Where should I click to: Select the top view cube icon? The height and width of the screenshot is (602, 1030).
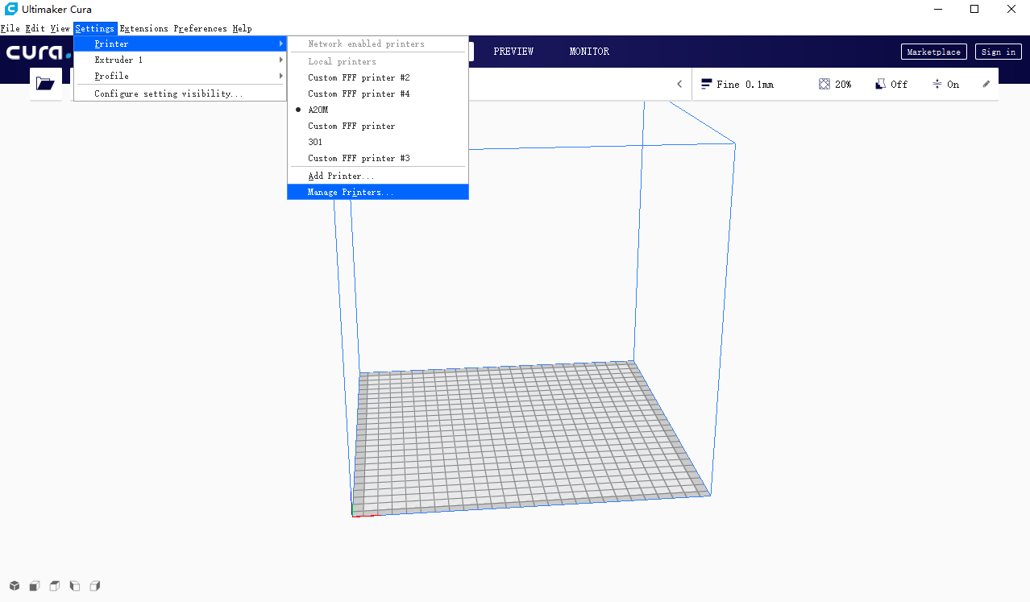click(55, 586)
